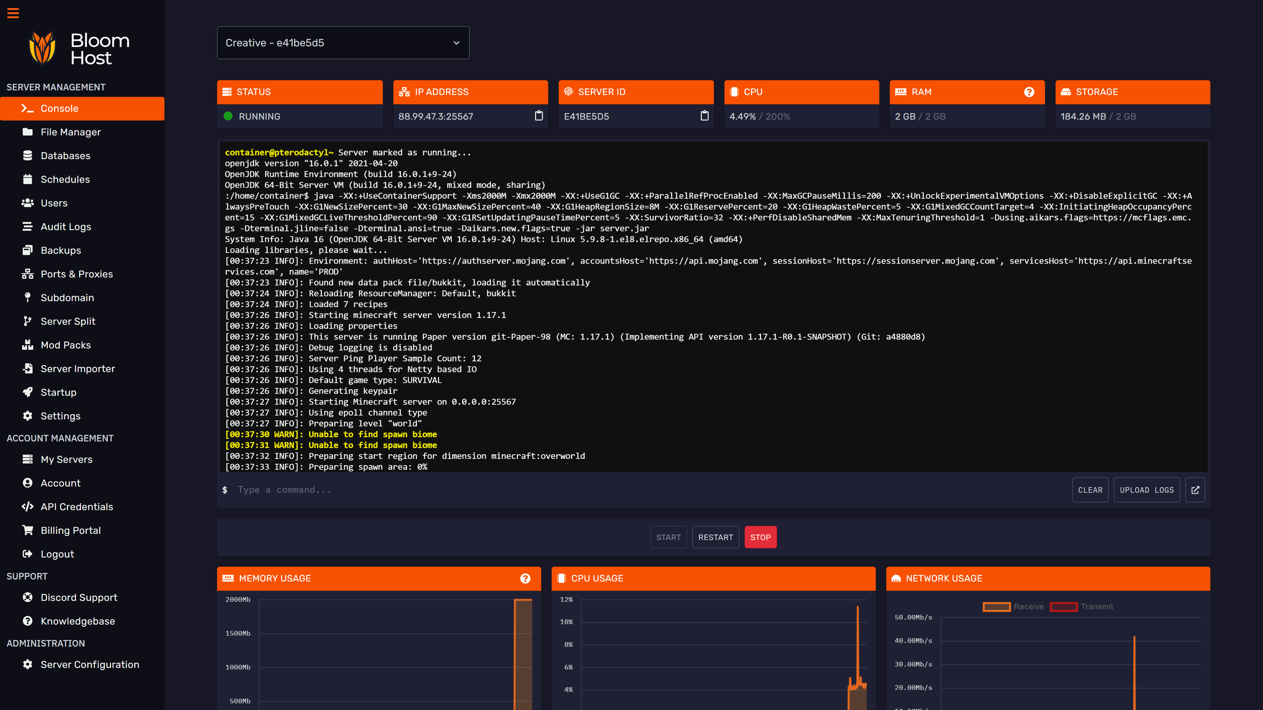Click Memory Usage help question icon

click(525, 578)
